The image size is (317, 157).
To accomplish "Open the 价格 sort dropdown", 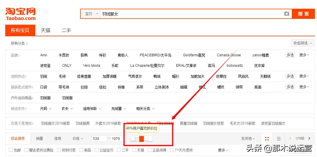I will (78, 138).
